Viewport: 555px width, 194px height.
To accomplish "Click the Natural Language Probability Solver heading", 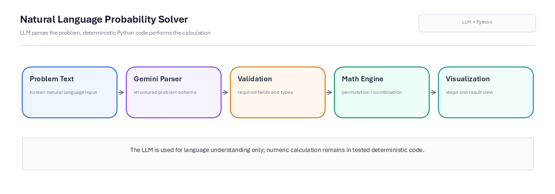I will [104, 19].
